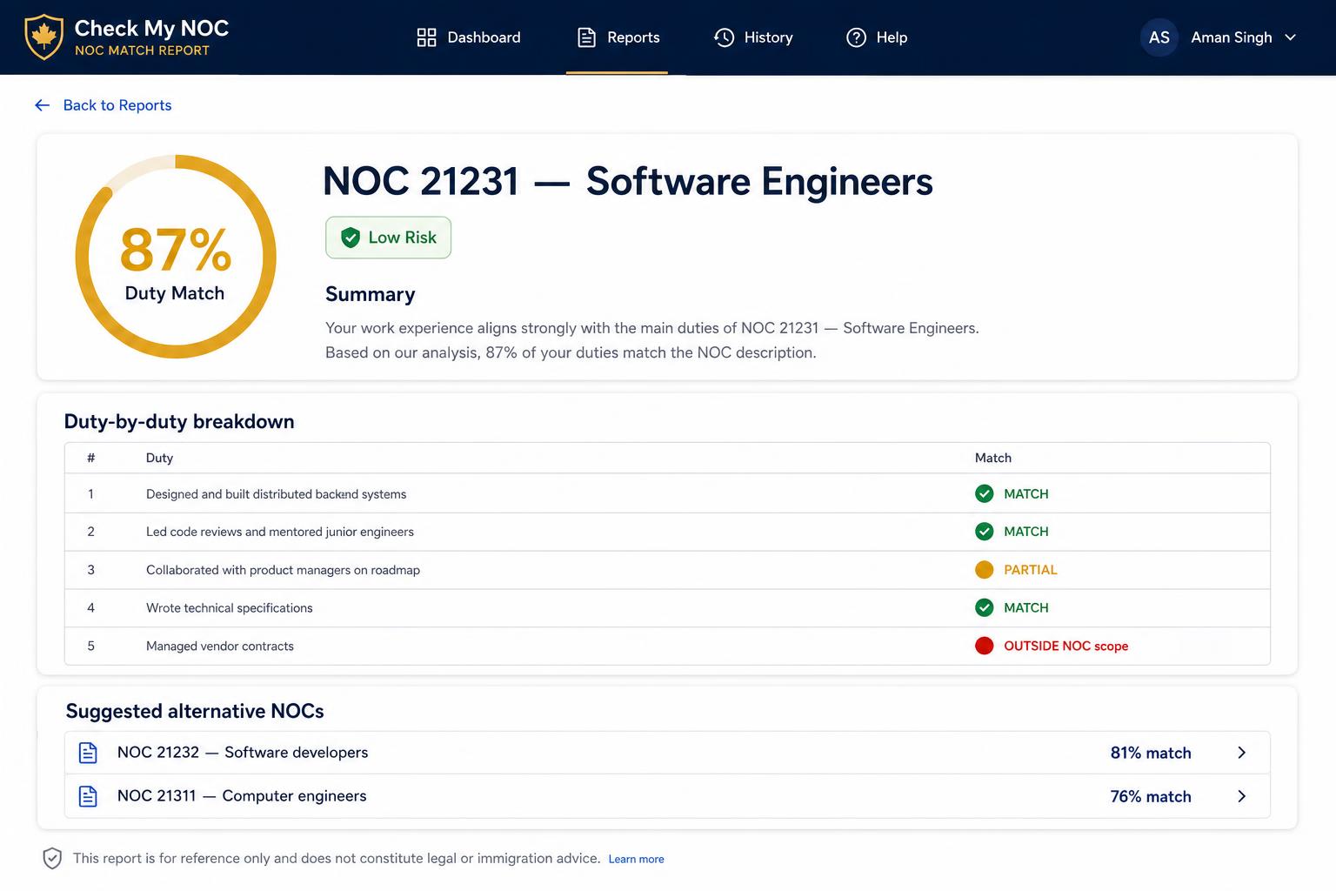Click document icon beside NOC 21232
This screenshot has width=1336, height=891.
click(88, 753)
